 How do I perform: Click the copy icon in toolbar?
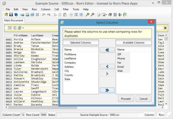60,14
